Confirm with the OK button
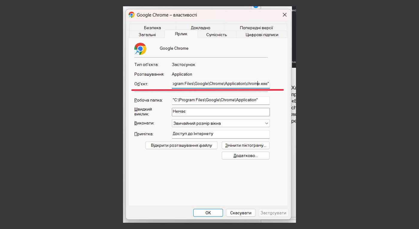Image resolution: width=419 pixels, height=229 pixels. (208, 213)
